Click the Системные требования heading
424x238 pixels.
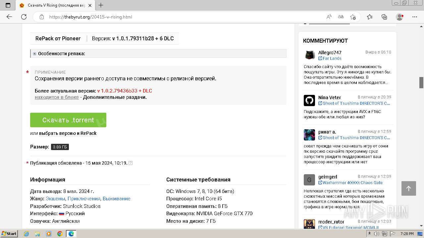pos(198,179)
